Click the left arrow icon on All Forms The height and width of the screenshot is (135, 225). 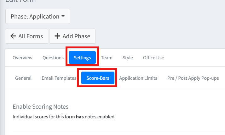(13, 36)
